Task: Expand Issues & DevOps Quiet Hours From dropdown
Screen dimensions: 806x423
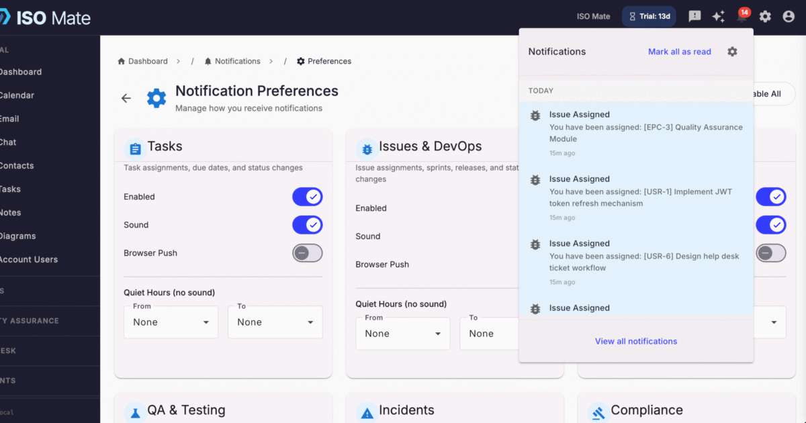Action: 403,334
